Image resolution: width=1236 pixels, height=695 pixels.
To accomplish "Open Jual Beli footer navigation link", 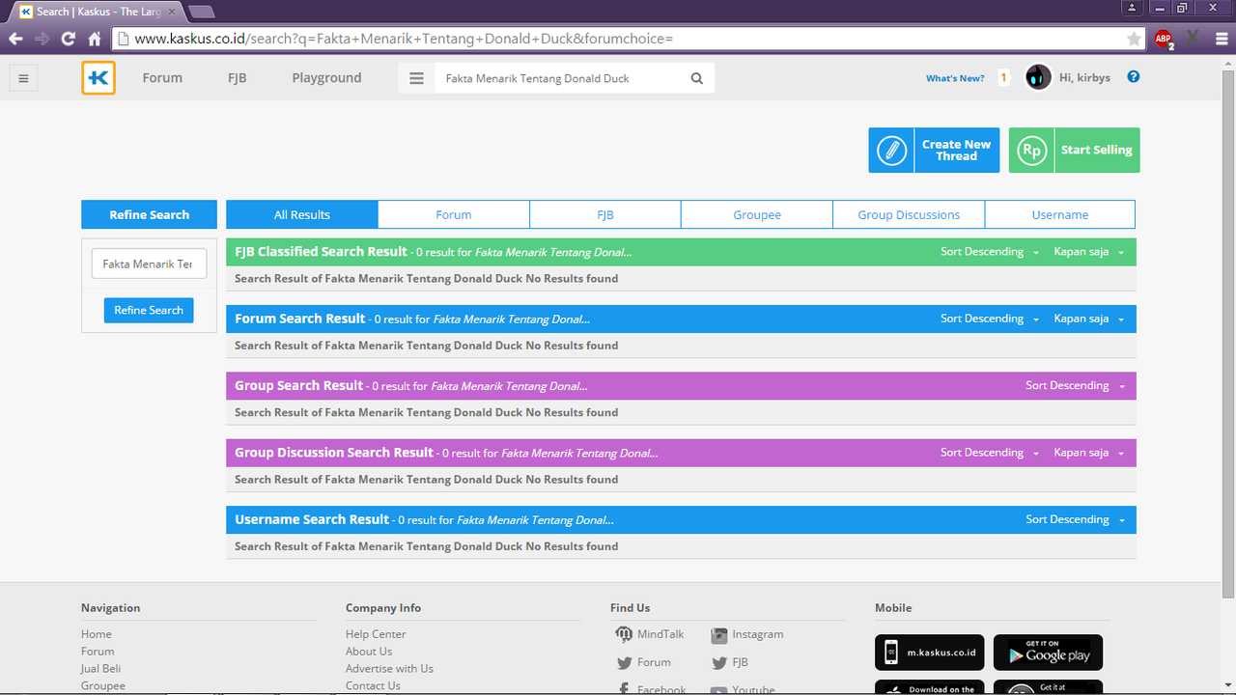I will click(100, 668).
